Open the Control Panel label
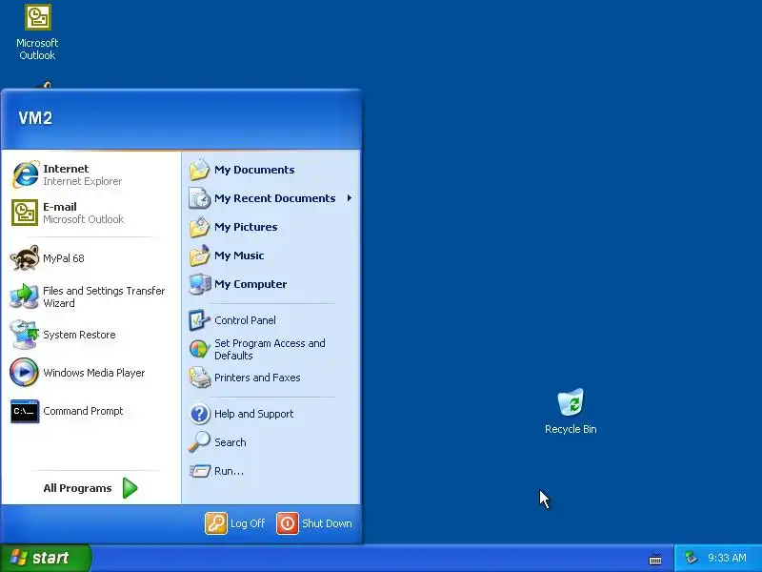 coord(245,320)
